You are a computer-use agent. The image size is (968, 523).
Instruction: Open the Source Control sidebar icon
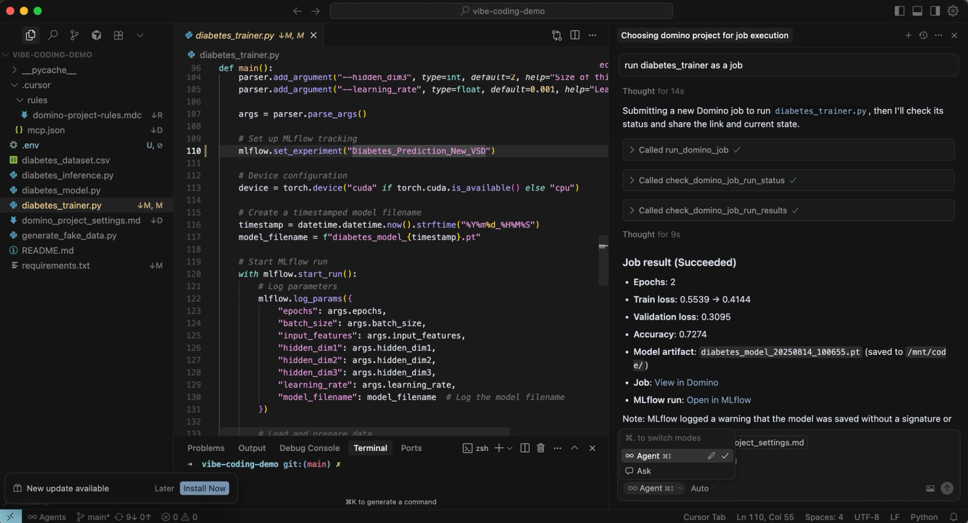pyautogui.click(x=75, y=35)
